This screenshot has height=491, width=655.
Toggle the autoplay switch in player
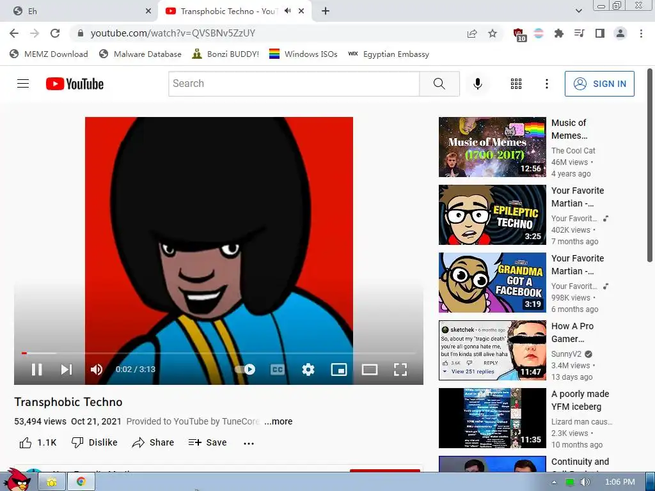pos(245,370)
